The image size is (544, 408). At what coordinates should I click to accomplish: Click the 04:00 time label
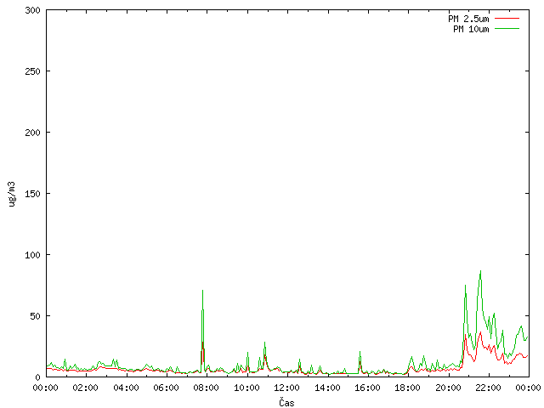point(126,388)
